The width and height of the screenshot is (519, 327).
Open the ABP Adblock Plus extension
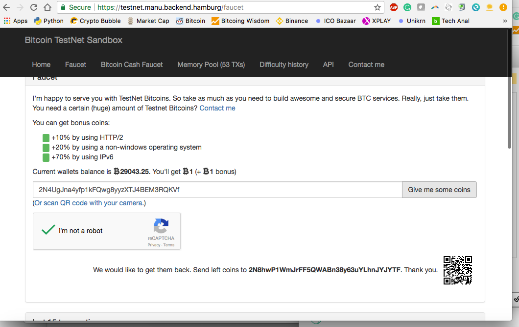tap(394, 7)
